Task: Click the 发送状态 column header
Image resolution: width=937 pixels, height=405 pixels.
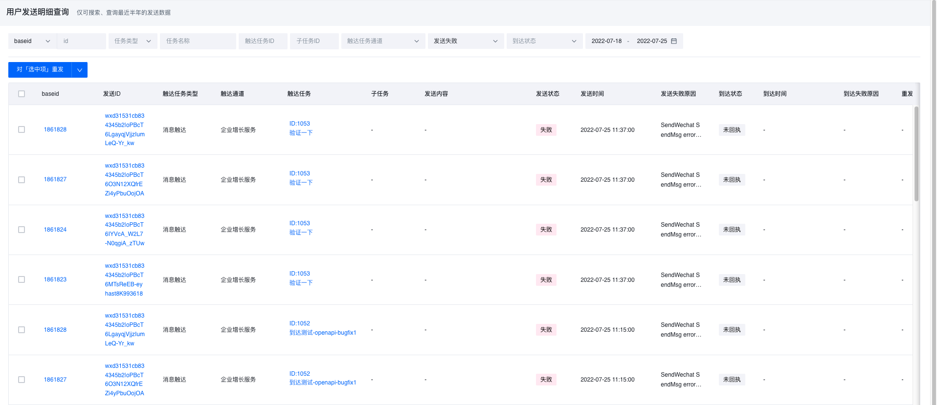Action: coord(548,94)
